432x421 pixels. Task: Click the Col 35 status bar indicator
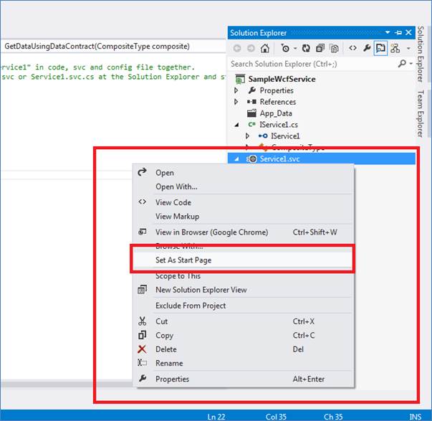tap(276, 417)
